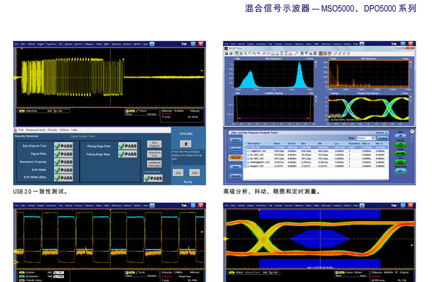Open the Options dropdown in jitter tools

point(381,133)
